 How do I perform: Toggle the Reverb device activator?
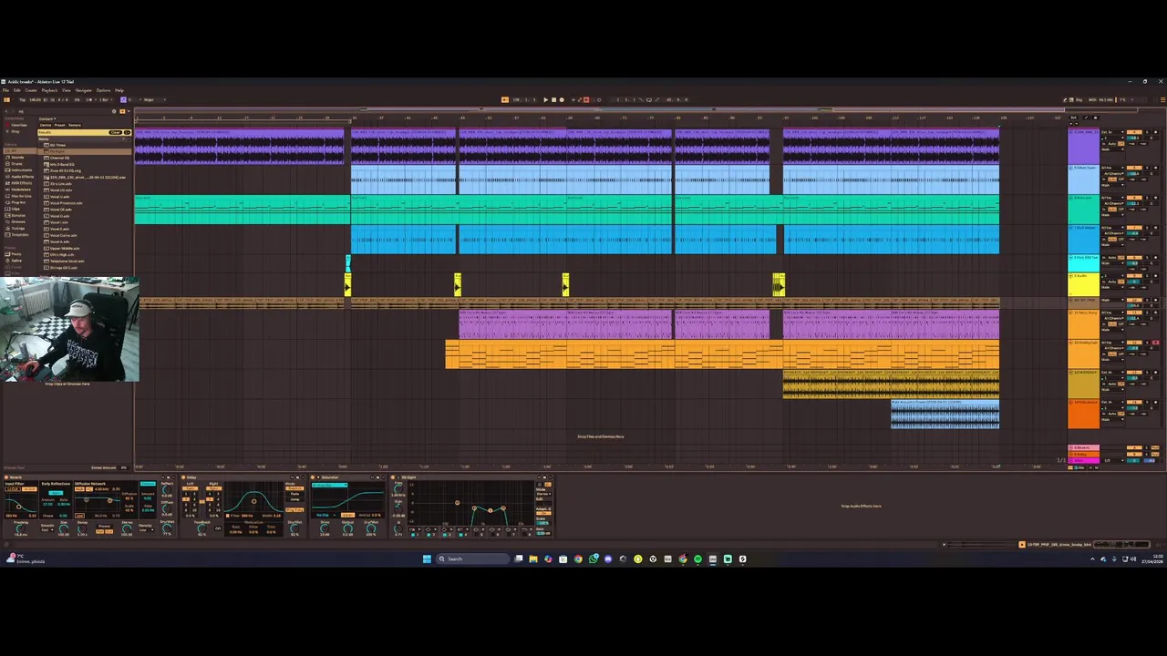(x=6, y=477)
